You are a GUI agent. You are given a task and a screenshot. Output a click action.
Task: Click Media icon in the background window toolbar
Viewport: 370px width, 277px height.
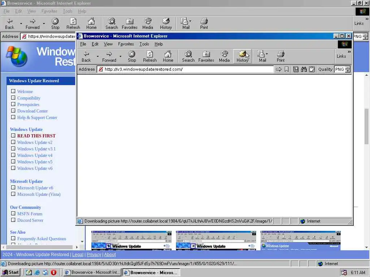pos(148,23)
